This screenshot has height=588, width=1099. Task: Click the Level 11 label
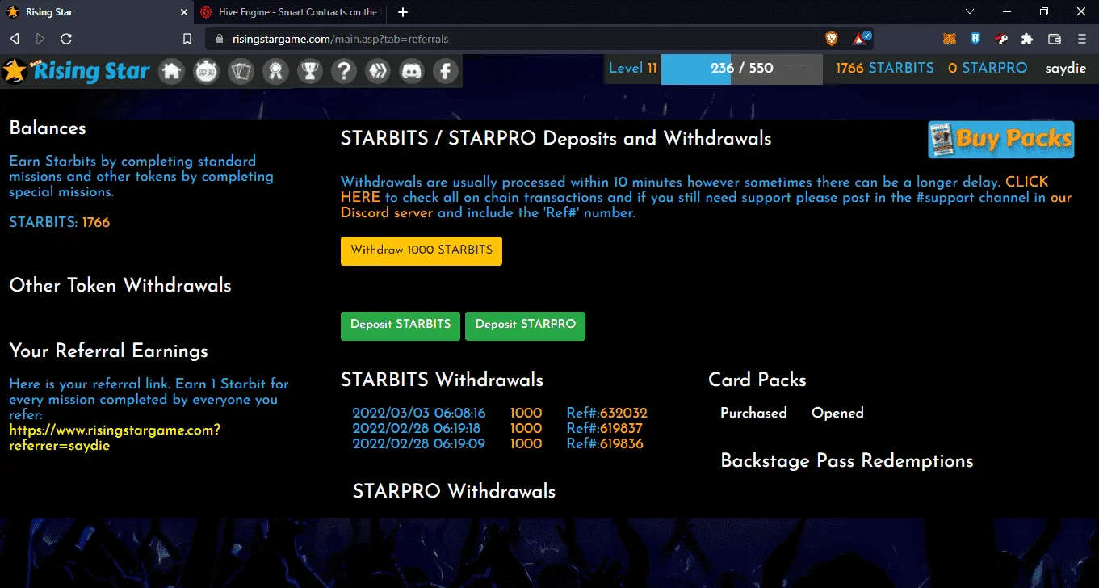tap(633, 69)
